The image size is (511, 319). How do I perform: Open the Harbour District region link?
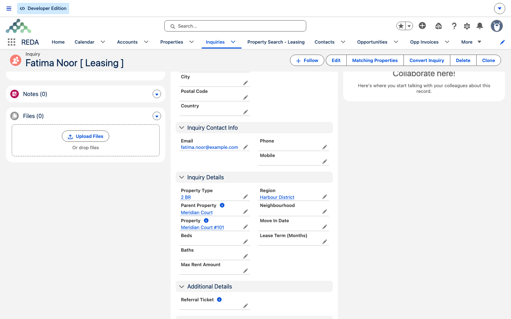click(x=277, y=197)
